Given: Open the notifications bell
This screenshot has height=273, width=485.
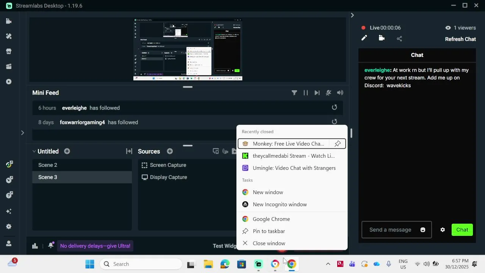Looking at the screenshot, I should [51, 246].
